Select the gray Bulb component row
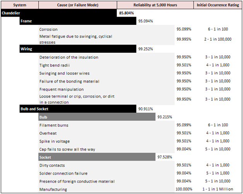Viewport: 243px width, 194px height. click(x=97, y=117)
